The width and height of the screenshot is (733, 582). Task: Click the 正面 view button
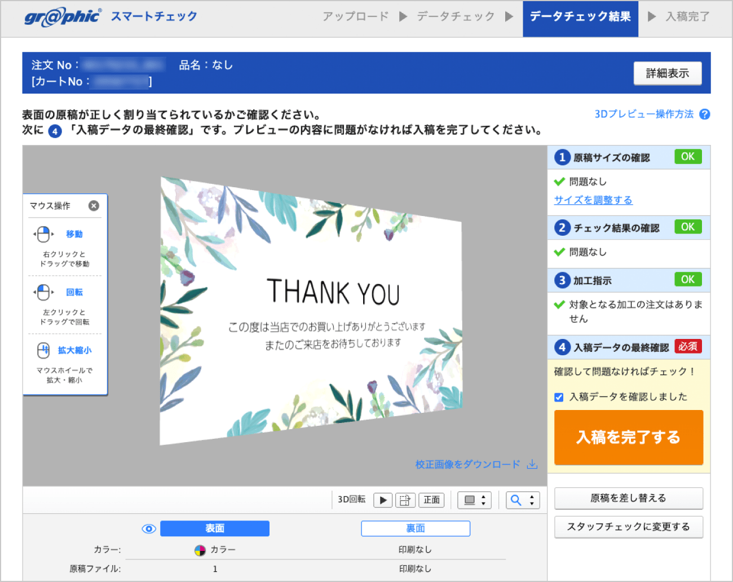pyautogui.click(x=432, y=500)
